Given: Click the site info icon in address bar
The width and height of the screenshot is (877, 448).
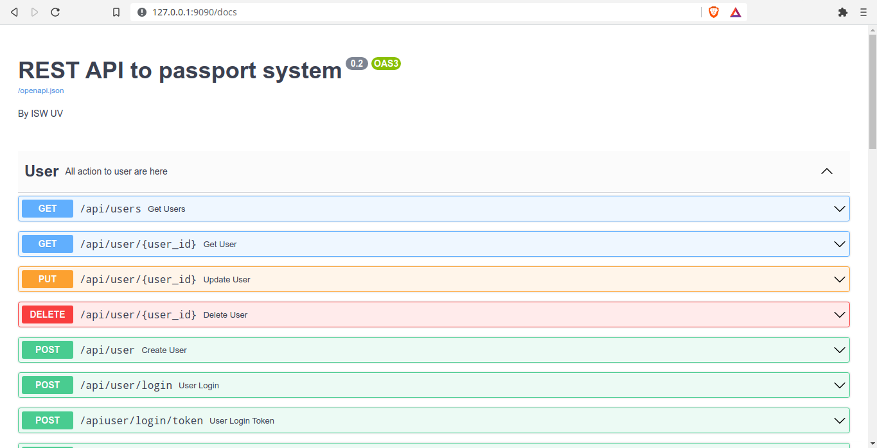Looking at the screenshot, I should pos(141,12).
